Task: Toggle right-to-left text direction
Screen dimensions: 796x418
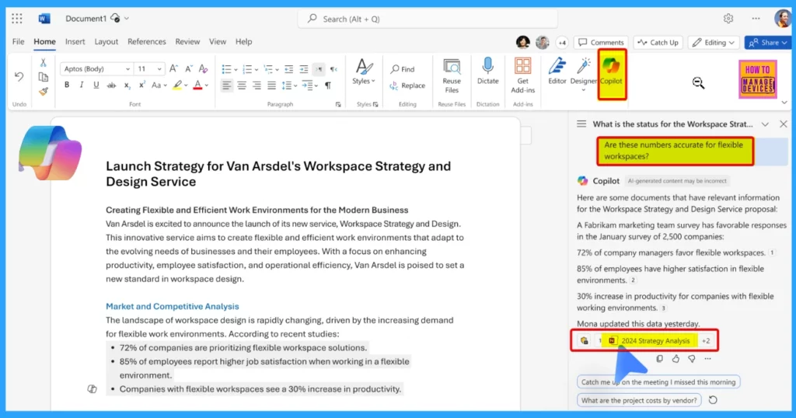Action: 333,69
